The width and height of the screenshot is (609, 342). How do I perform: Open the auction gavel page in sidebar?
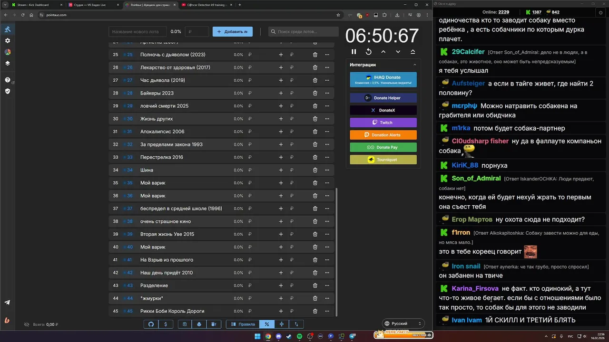(x=8, y=29)
